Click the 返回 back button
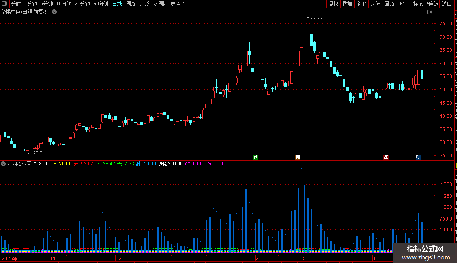Viewport: 457px width, 263px height. tap(447, 4)
